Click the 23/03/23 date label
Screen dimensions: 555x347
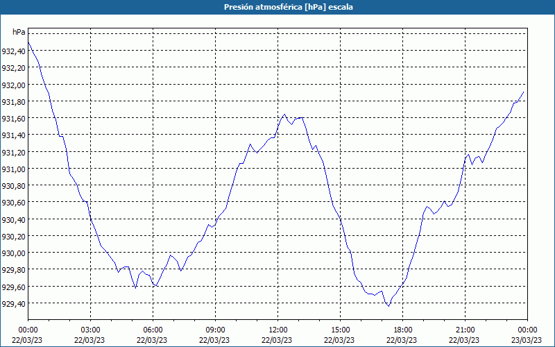point(527,340)
